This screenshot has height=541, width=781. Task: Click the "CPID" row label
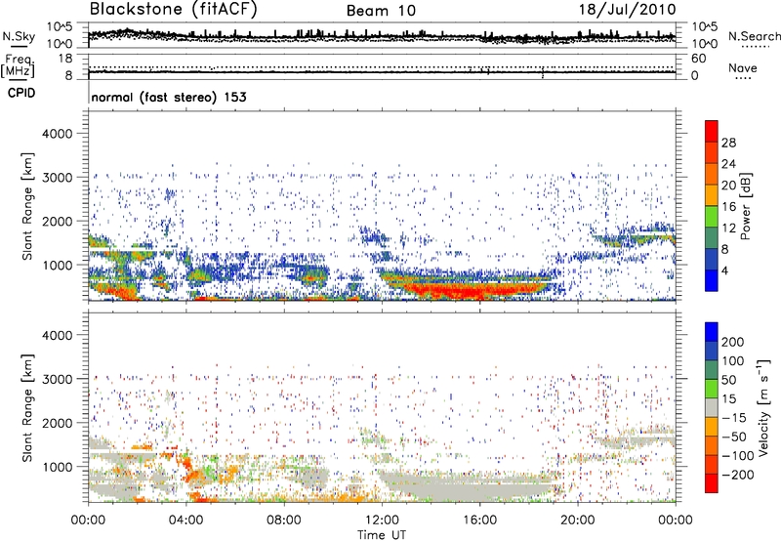point(21,93)
